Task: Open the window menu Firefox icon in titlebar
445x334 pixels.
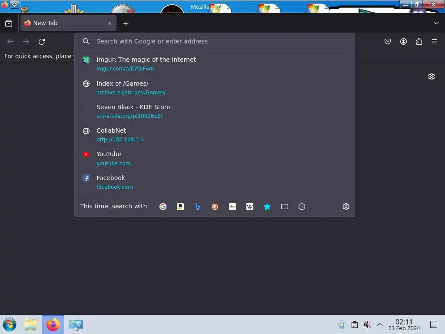Action: [4, 4]
